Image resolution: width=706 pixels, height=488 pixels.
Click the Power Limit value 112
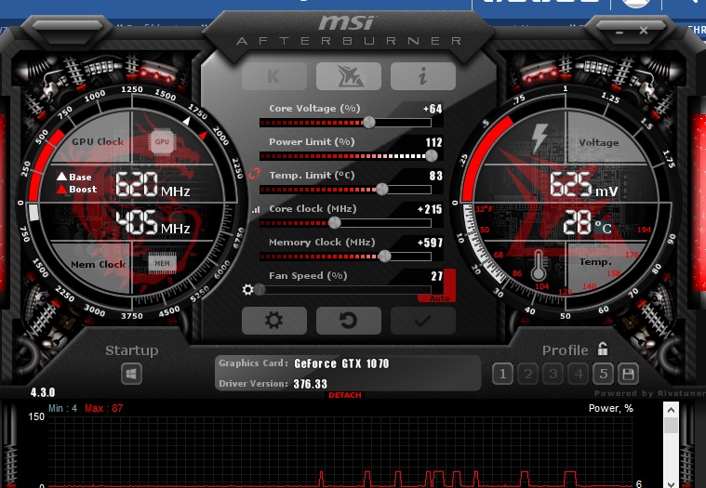click(x=434, y=142)
